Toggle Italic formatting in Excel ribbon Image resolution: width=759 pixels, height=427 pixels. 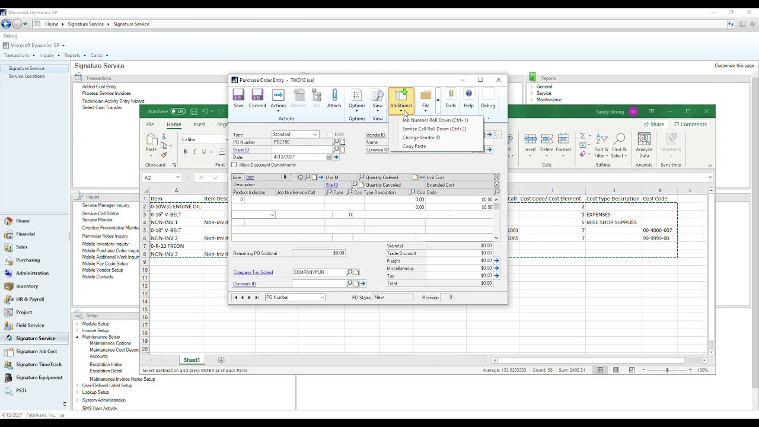pos(194,152)
